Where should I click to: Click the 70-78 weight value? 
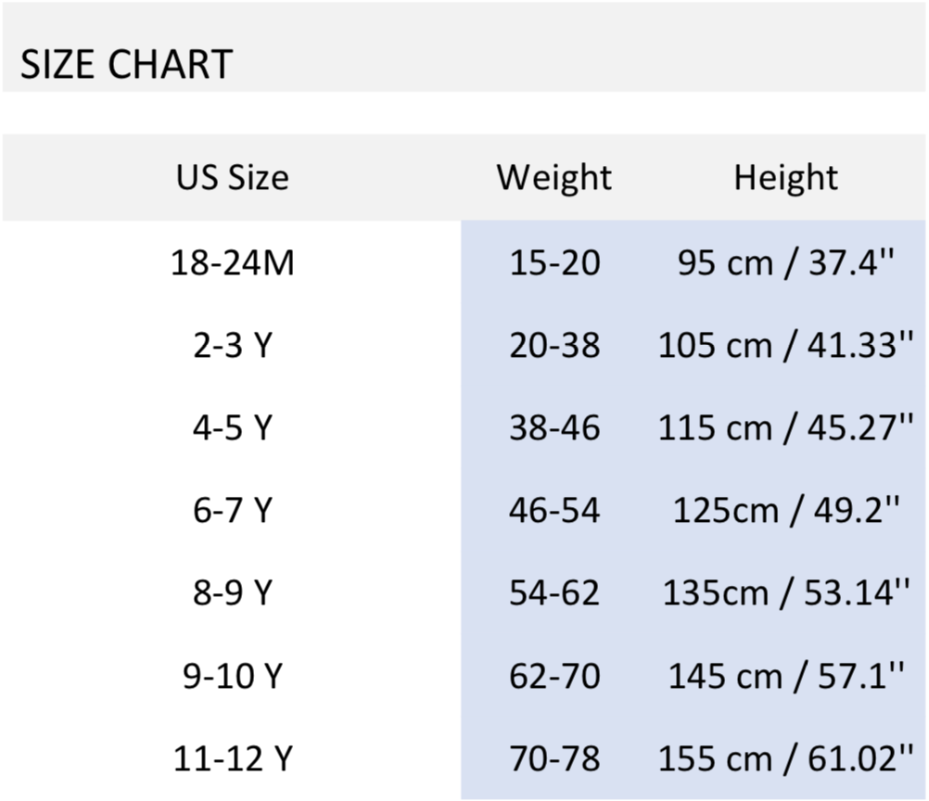pyautogui.click(x=554, y=758)
